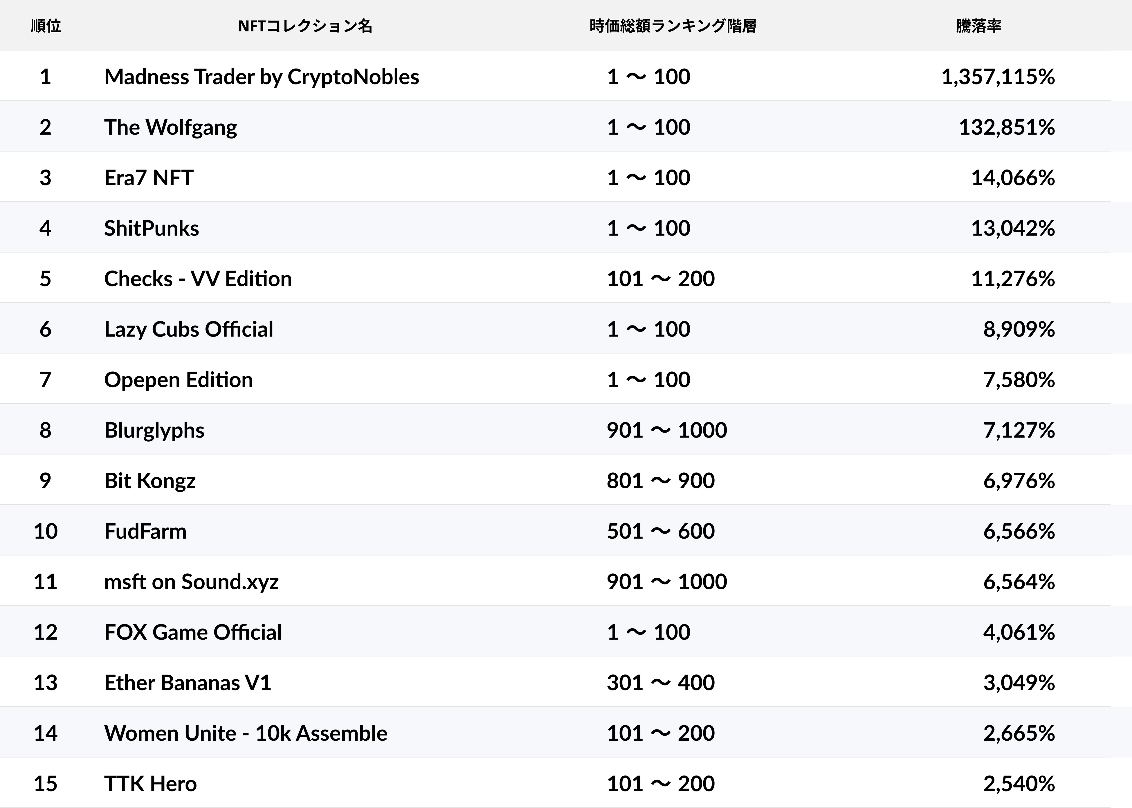Screen dimensions: 1132x808
Task: Click the 時価総額ランキング階層 column header
Action: 673,26
